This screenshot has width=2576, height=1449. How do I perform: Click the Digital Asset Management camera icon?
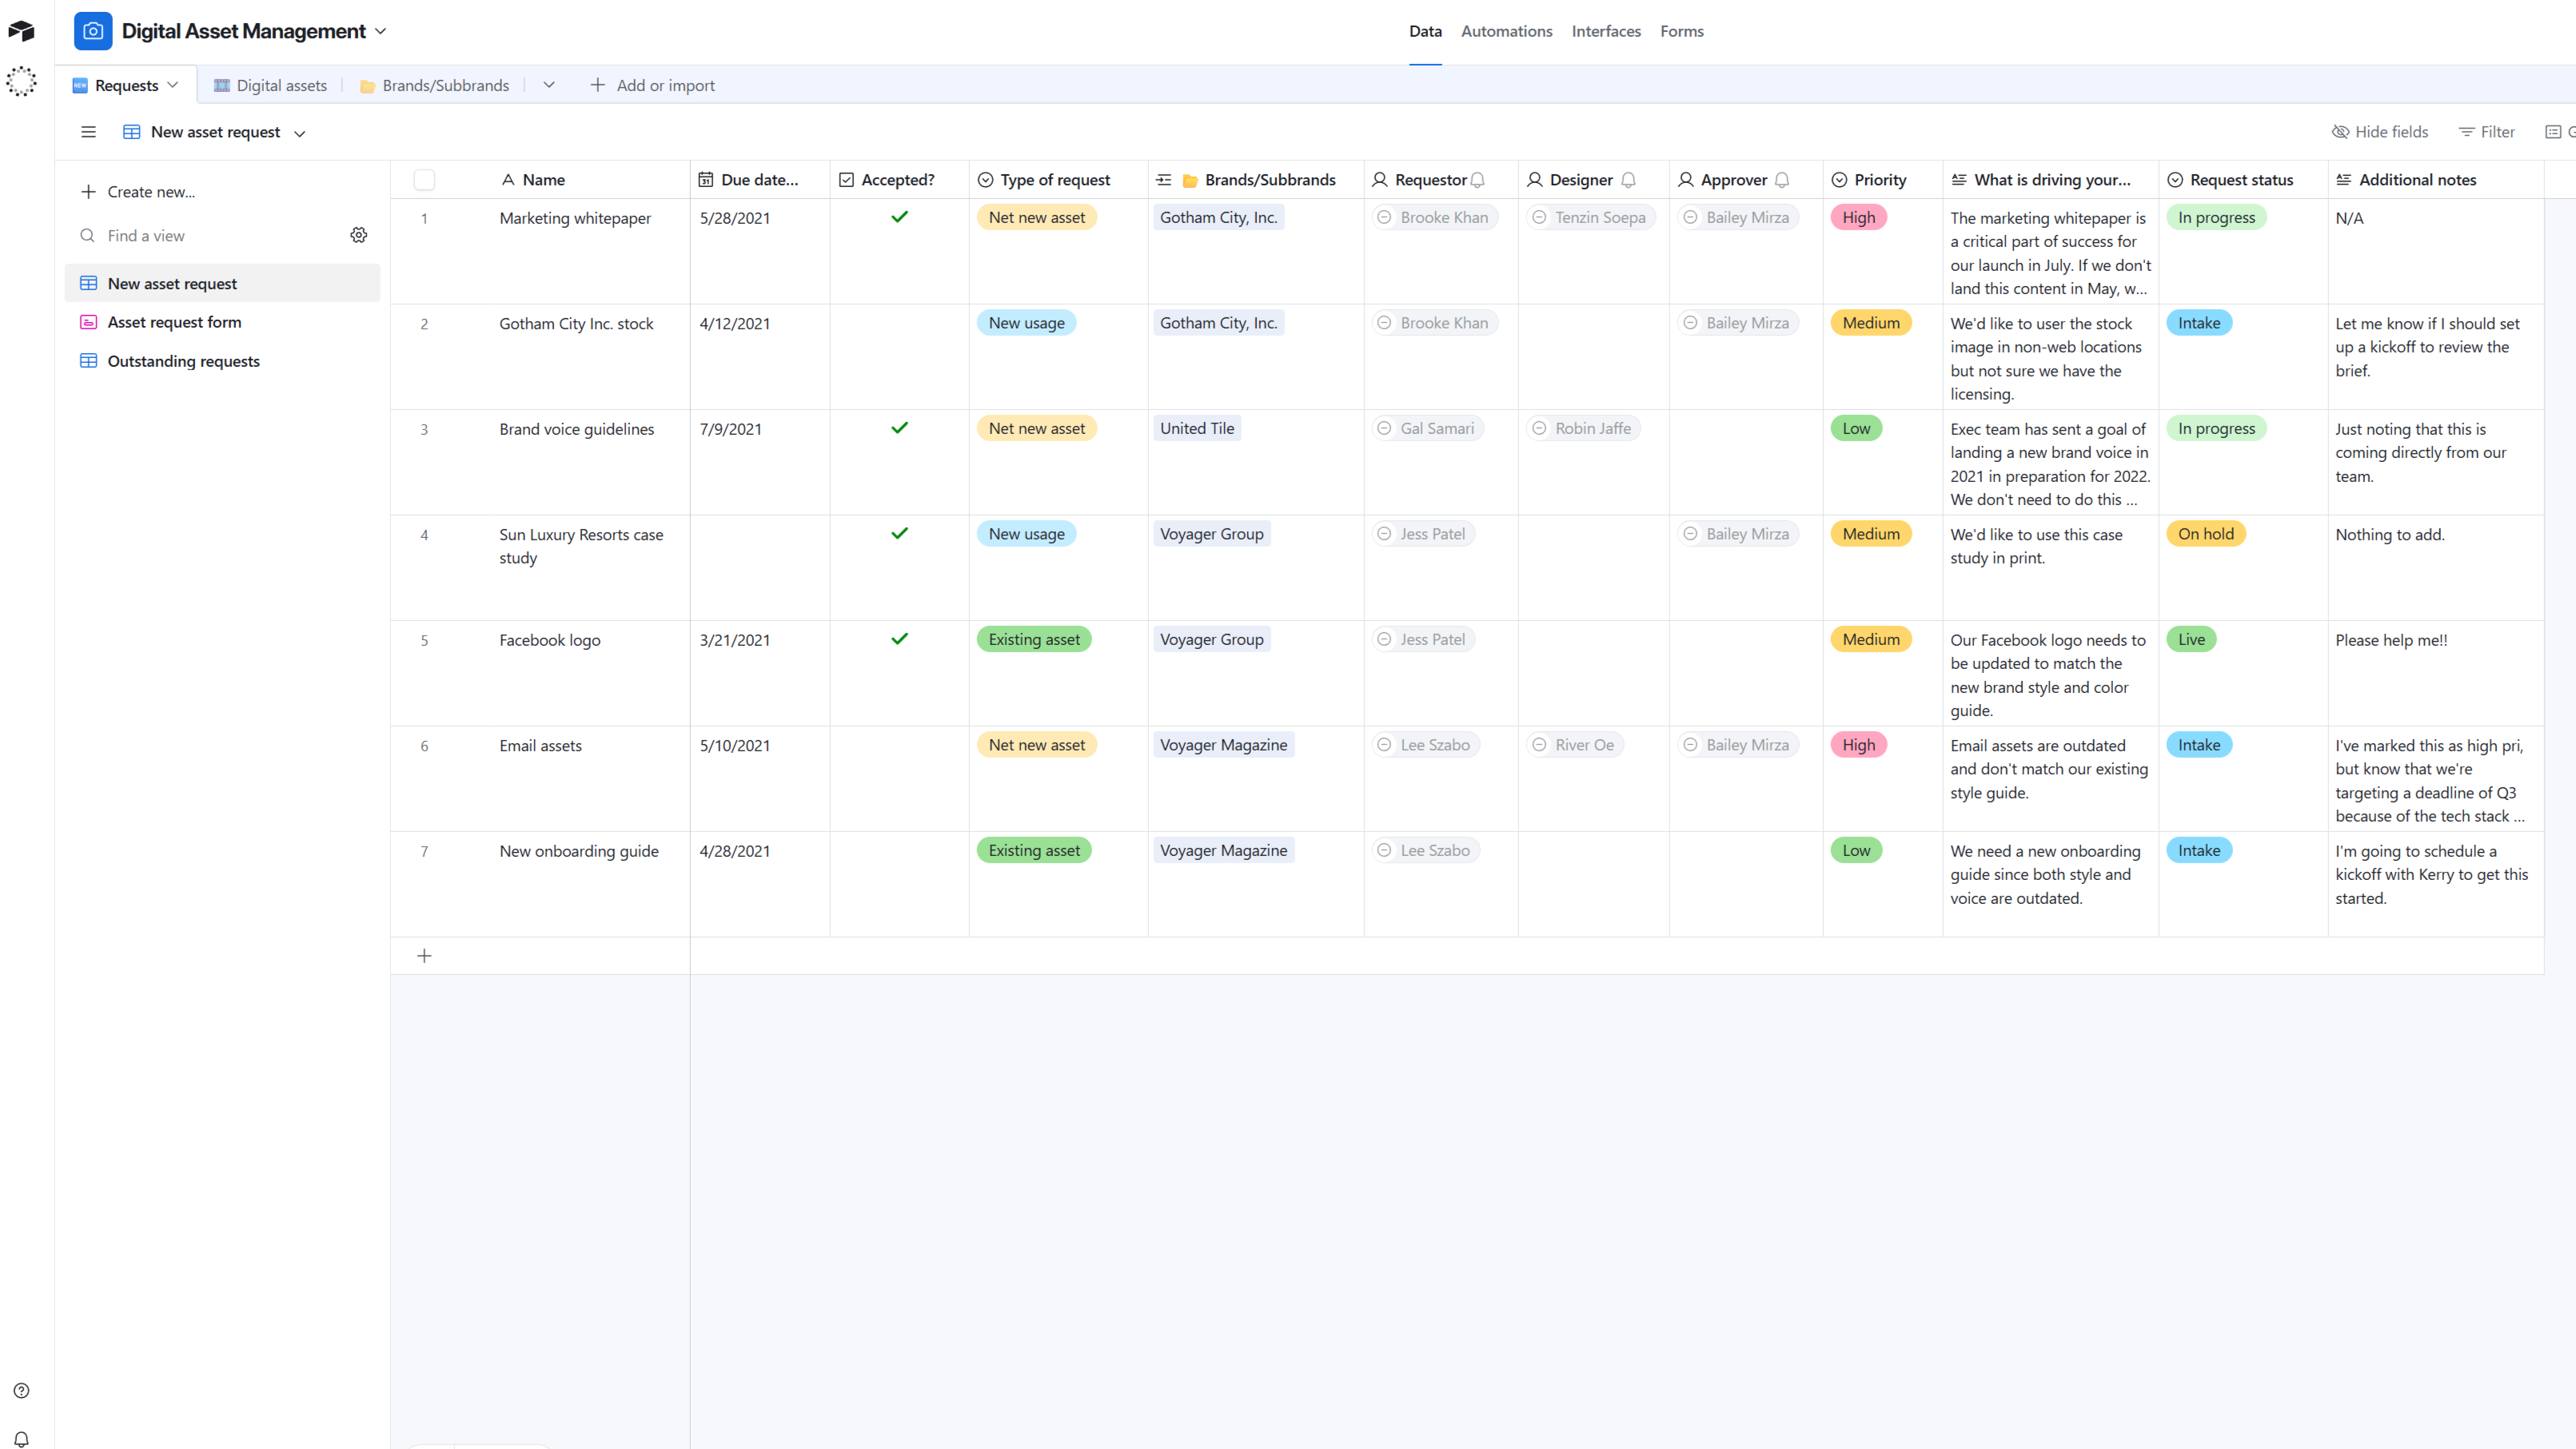click(93, 31)
